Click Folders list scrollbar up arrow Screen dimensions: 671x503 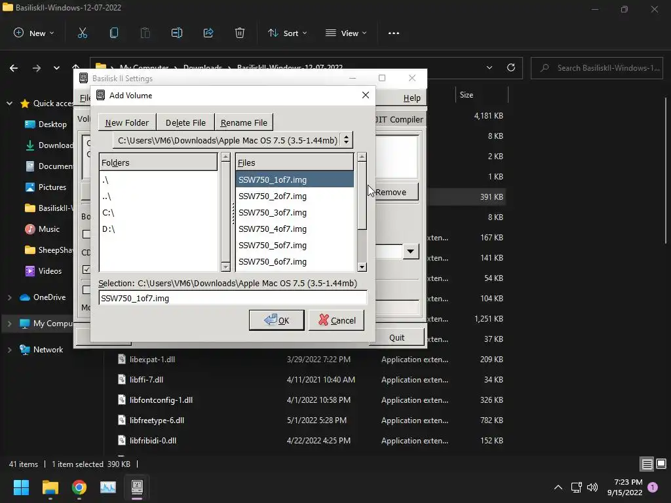225,157
